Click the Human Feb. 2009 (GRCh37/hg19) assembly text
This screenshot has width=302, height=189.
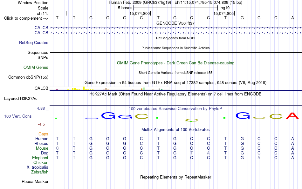click(140, 3)
